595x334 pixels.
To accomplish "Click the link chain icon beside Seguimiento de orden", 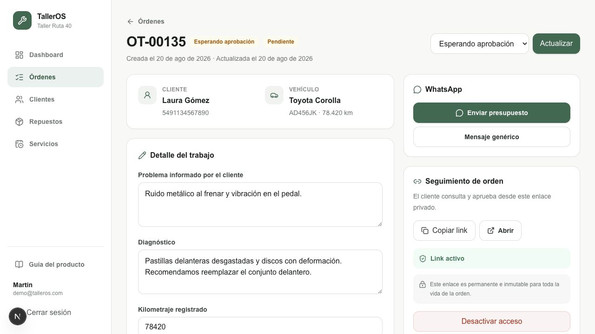I will click(x=417, y=181).
